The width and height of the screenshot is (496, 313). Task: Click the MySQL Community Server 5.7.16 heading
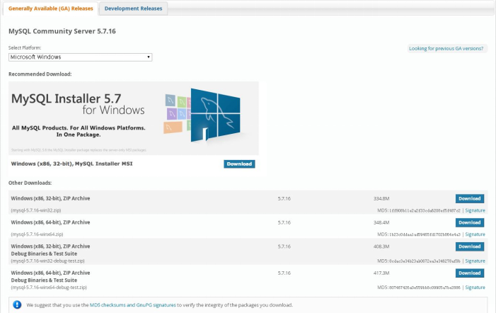[62, 31]
